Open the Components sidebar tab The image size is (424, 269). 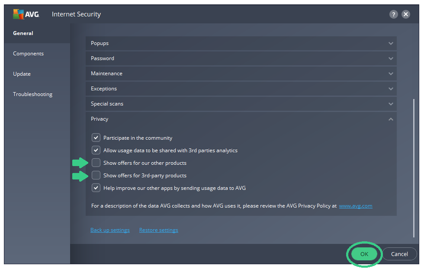(37, 54)
